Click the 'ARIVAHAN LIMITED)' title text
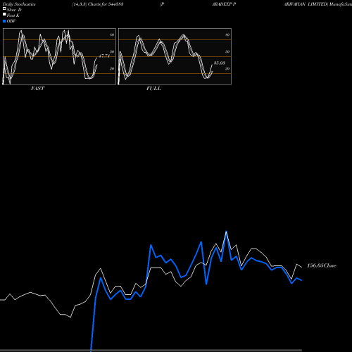This screenshot has height=352, width=352. coord(306,4)
